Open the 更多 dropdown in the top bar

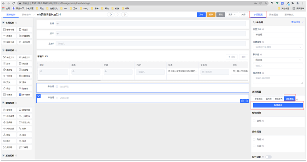point(231,15)
